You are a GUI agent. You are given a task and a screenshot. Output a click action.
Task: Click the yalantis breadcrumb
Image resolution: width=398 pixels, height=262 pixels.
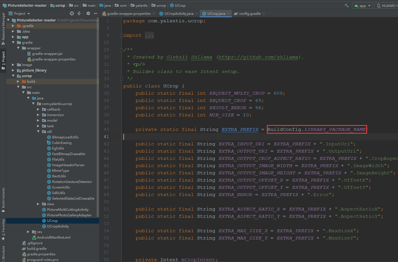139,6
